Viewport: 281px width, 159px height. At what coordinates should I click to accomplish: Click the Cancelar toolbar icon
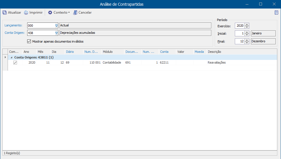(x=75, y=12)
